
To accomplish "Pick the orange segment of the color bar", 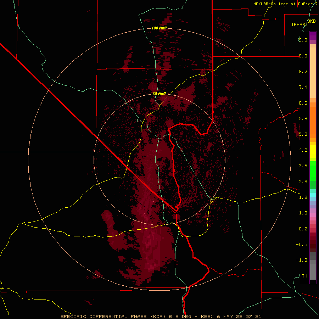I will coord(313,123).
